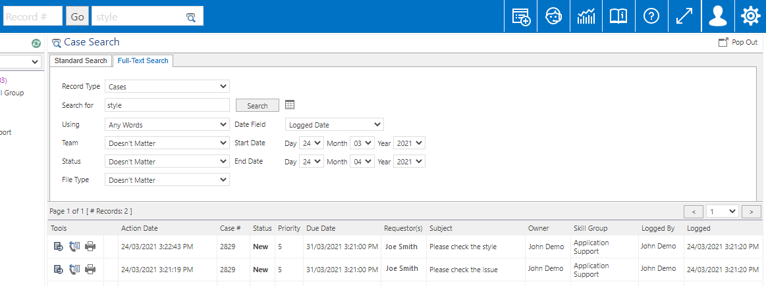Open the settings gear icon
The image size is (766, 286).
pyautogui.click(x=750, y=16)
